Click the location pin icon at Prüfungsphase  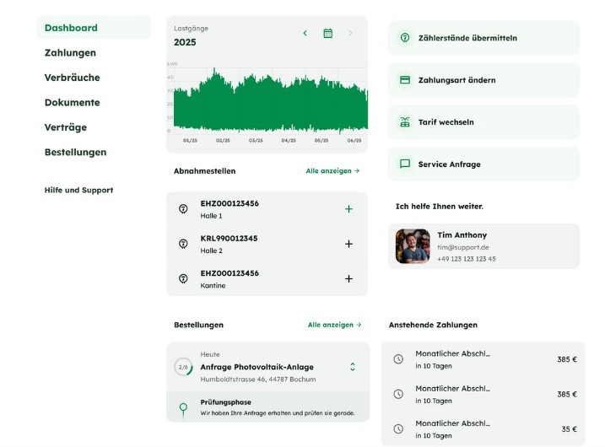tap(183, 409)
